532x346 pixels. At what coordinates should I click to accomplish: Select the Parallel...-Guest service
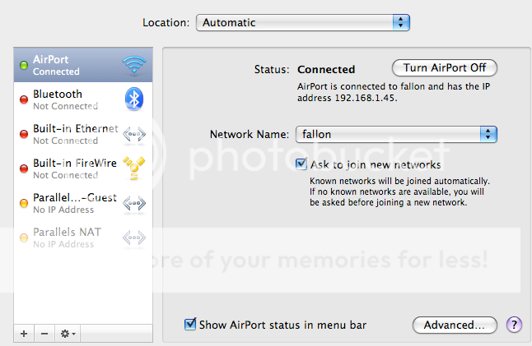click(x=83, y=203)
